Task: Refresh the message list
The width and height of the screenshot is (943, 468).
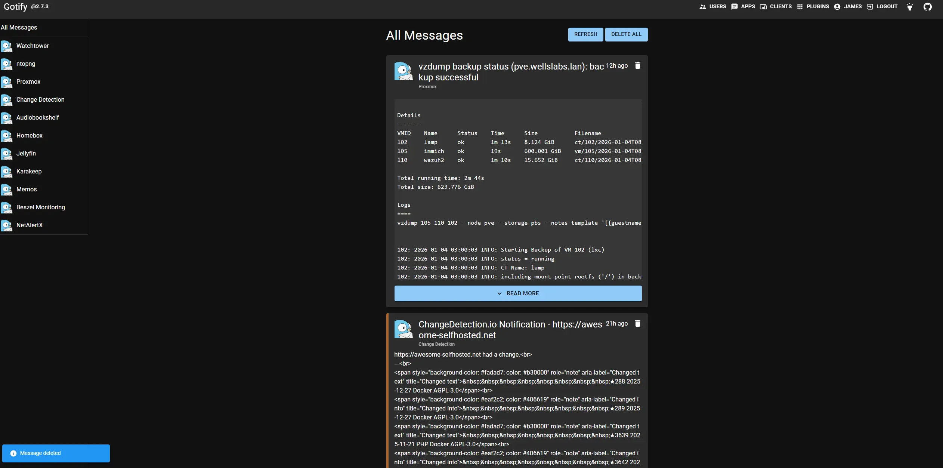Action: [585, 34]
